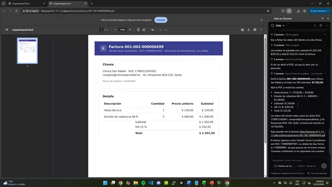Click the 'IVA 15 %' label
Screen dimensions: 332x187
click(x=141, y=127)
